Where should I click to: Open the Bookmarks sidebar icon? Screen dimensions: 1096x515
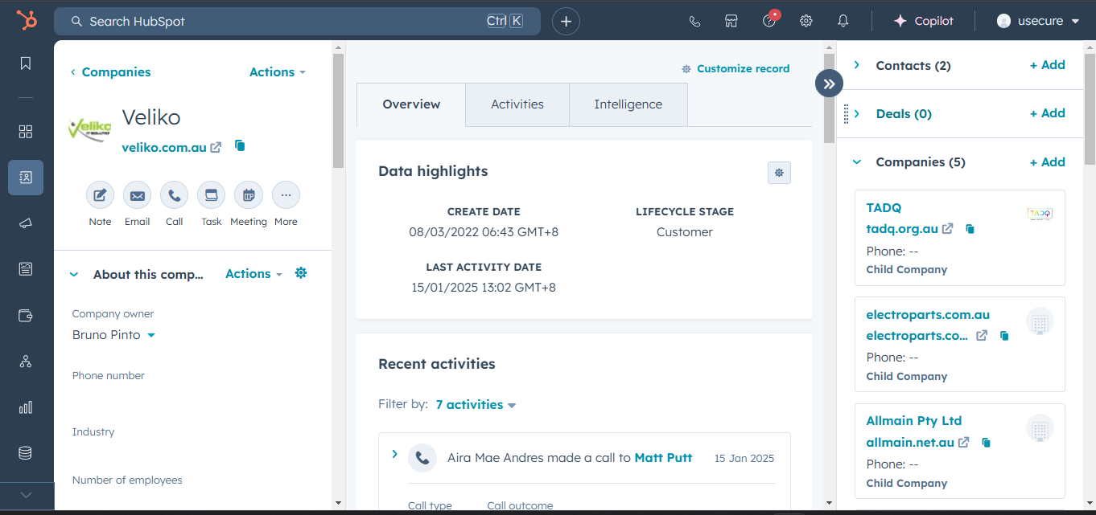[x=26, y=63]
